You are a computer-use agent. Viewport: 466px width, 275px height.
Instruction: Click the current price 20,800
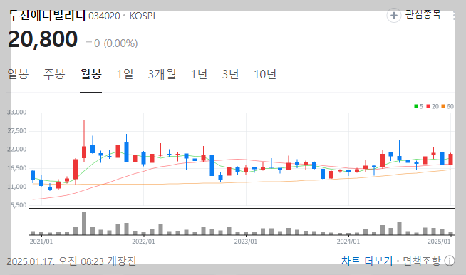coord(43,39)
